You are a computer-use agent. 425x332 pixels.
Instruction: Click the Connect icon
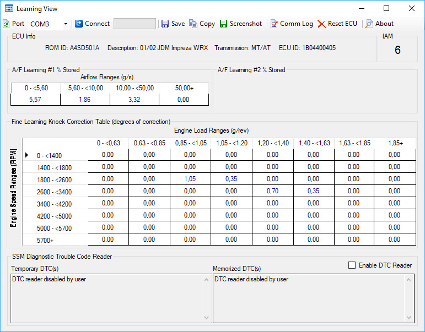click(x=79, y=24)
